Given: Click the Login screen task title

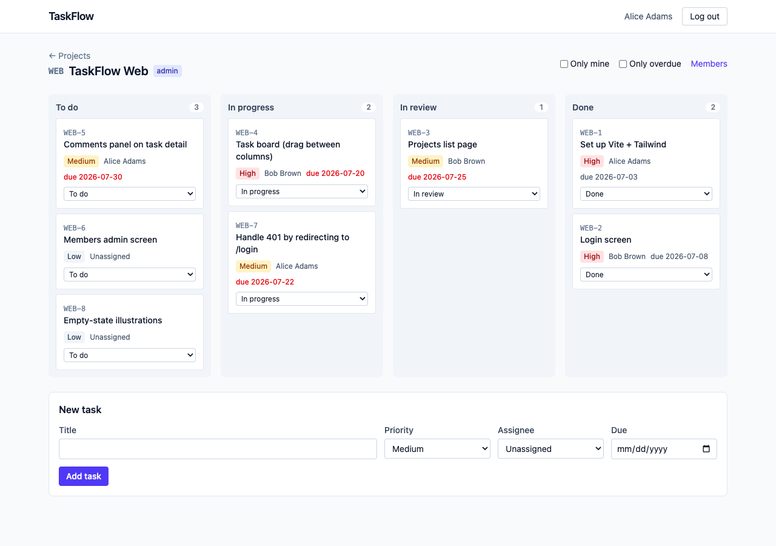Looking at the screenshot, I should click(606, 240).
